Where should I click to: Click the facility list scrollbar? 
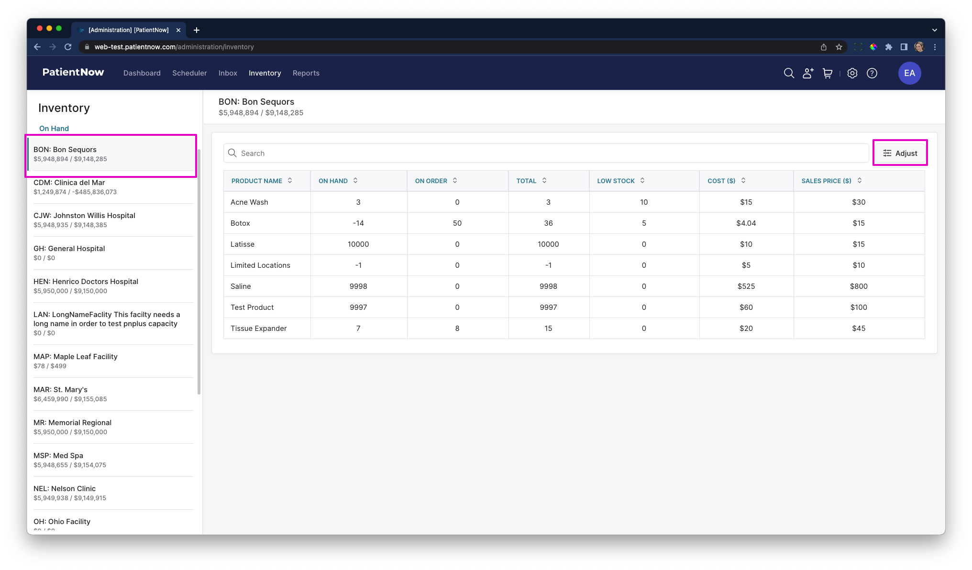tap(199, 271)
